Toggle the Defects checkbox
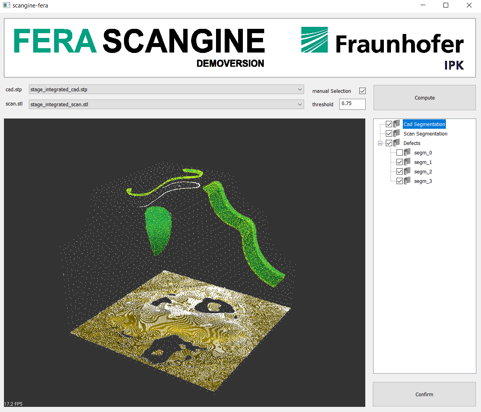The height and width of the screenshot is (412, 481). [389, 143]
